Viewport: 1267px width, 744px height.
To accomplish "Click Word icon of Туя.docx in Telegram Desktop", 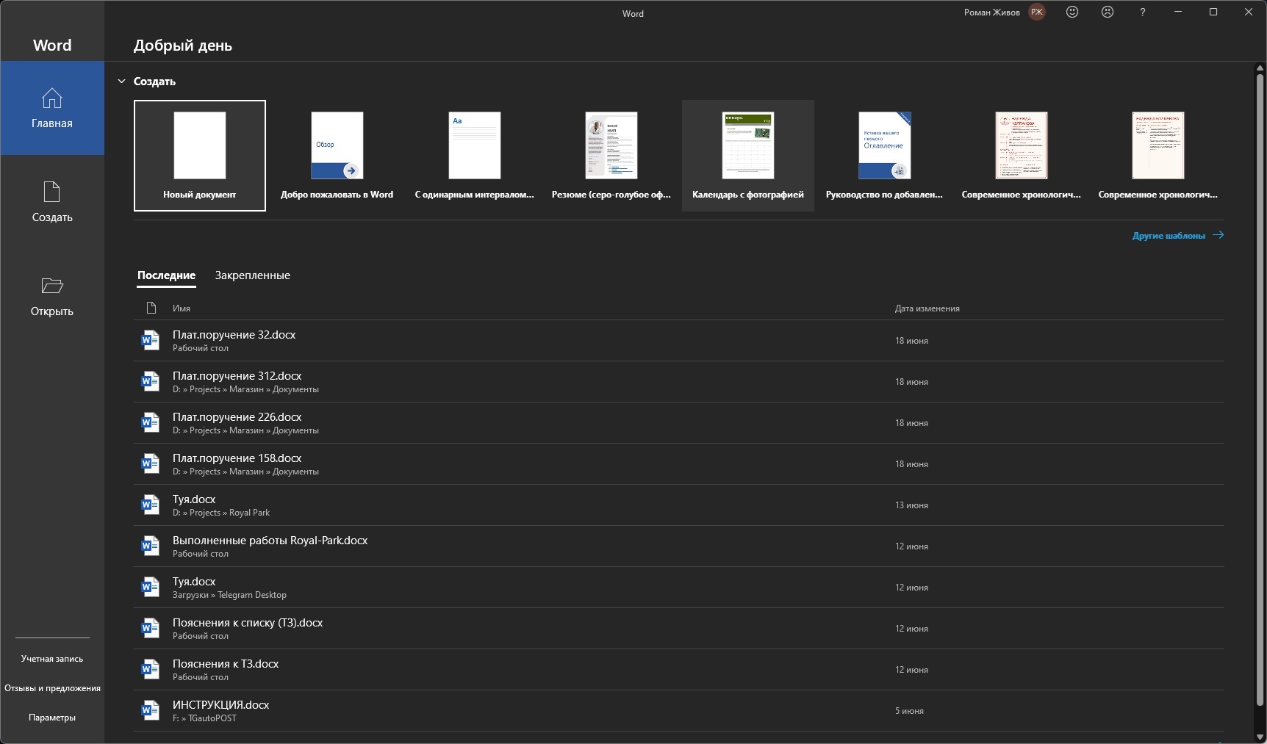I will pos(151,587).
